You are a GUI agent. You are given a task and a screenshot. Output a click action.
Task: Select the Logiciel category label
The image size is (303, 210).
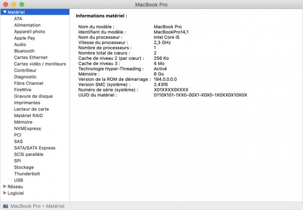16,193
